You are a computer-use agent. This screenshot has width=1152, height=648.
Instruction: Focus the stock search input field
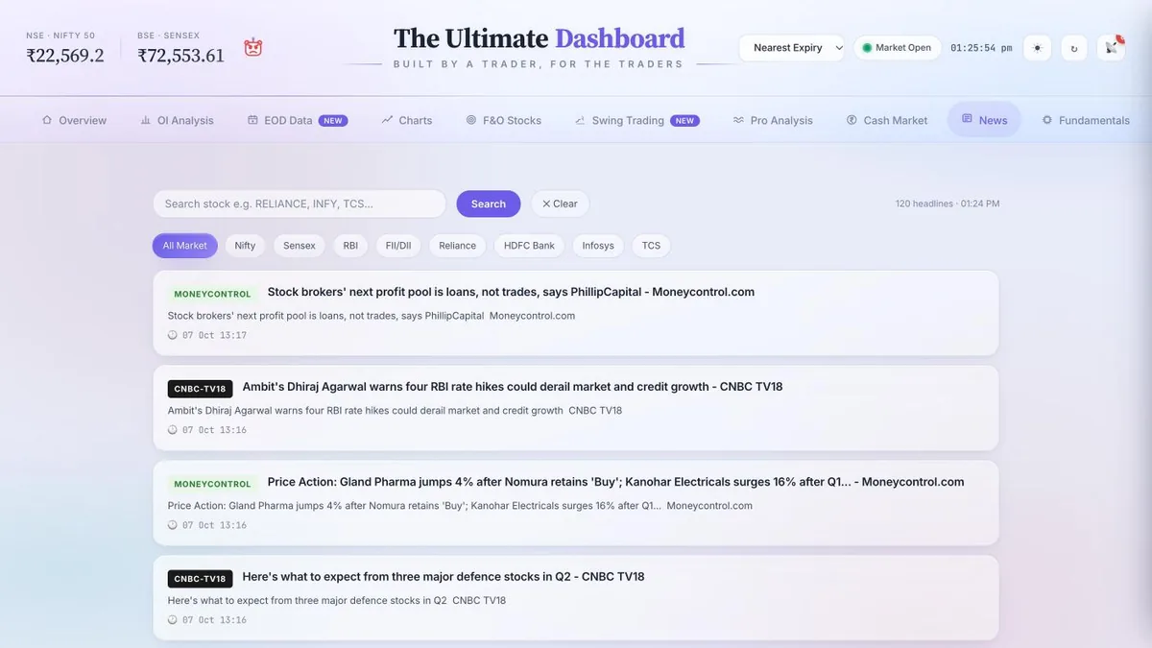click(x=300, y=204)
